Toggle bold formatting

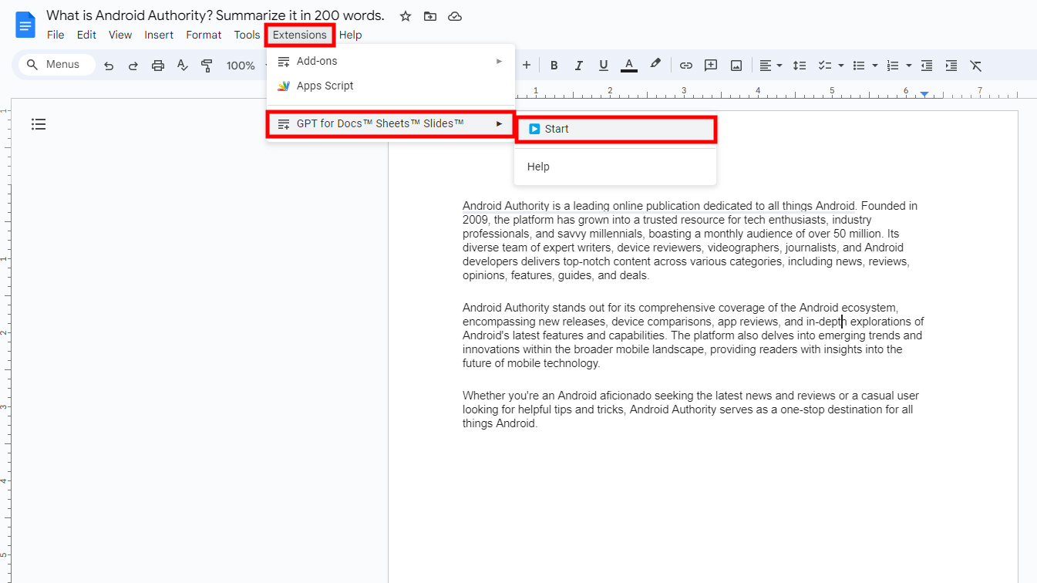(x=554, y=66)
